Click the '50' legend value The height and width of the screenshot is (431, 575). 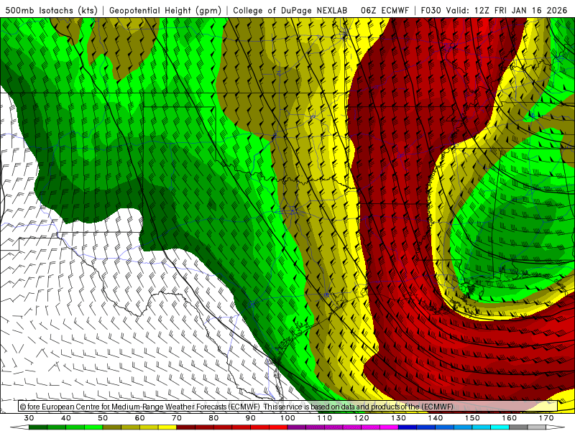pos(103,418)
